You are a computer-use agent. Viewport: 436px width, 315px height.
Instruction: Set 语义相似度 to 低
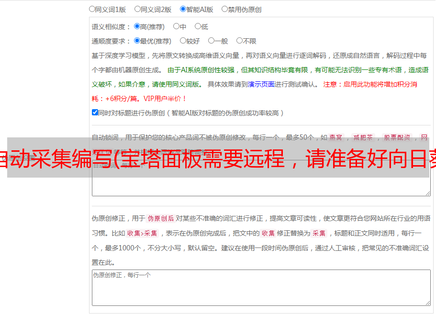198,26
